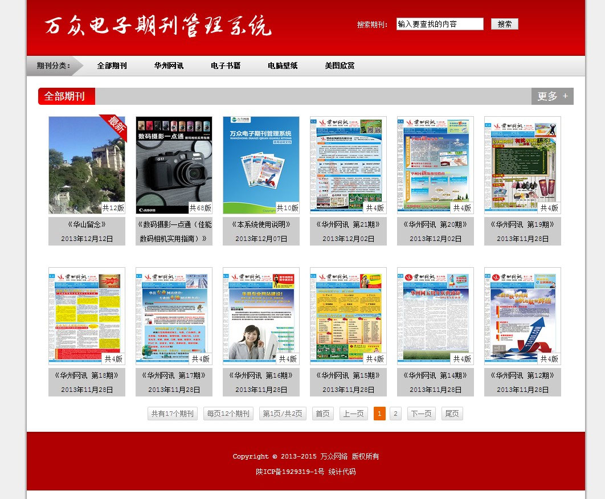Click the 下一页 next page button
The image size is (605, 499).
421,414
